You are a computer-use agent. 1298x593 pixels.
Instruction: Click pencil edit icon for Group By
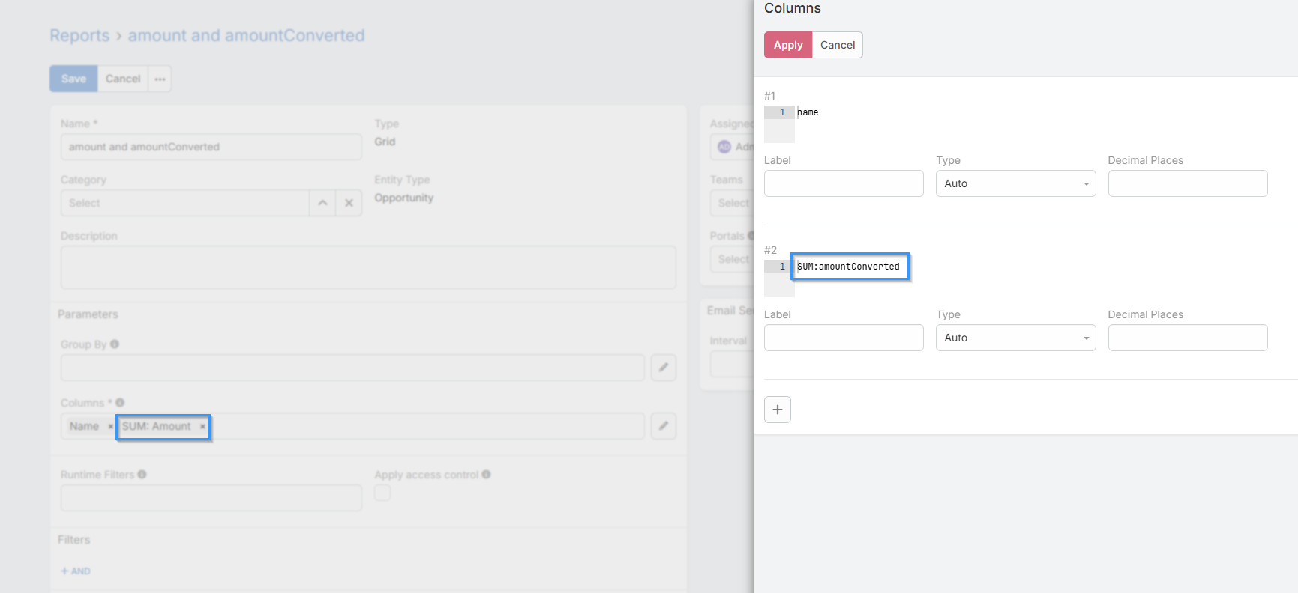coord(663,368)
